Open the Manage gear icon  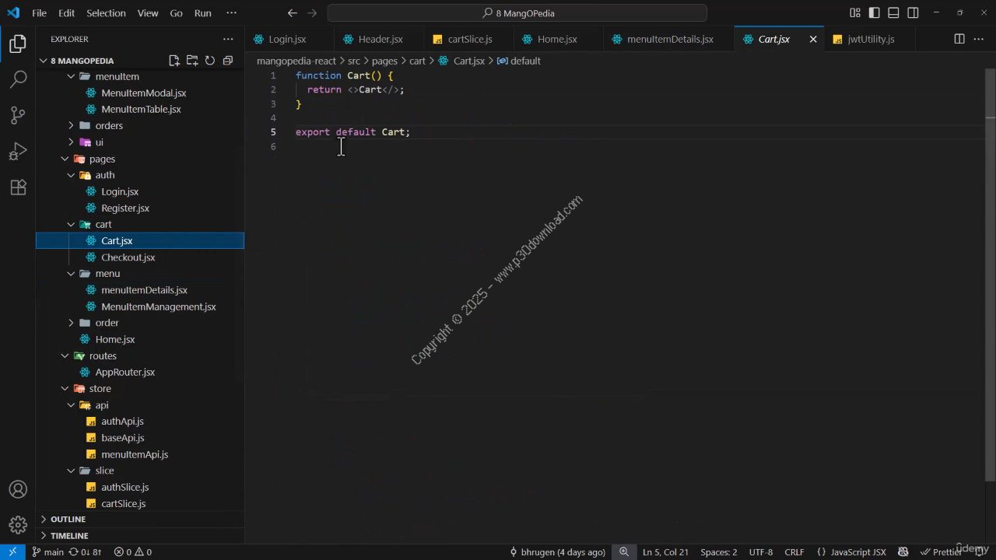point(18,525)
